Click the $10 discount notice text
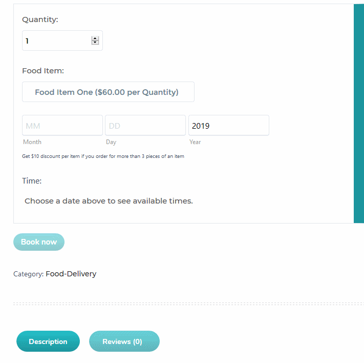Viewport: 364px width, 363px height. [x=103, y=156]
